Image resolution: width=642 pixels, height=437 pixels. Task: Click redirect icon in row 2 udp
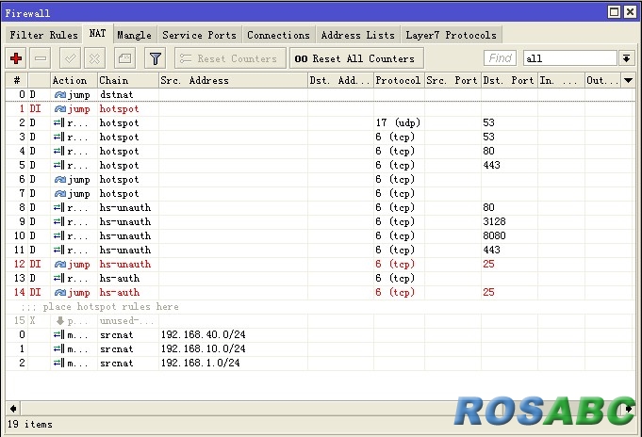[59, 122]
